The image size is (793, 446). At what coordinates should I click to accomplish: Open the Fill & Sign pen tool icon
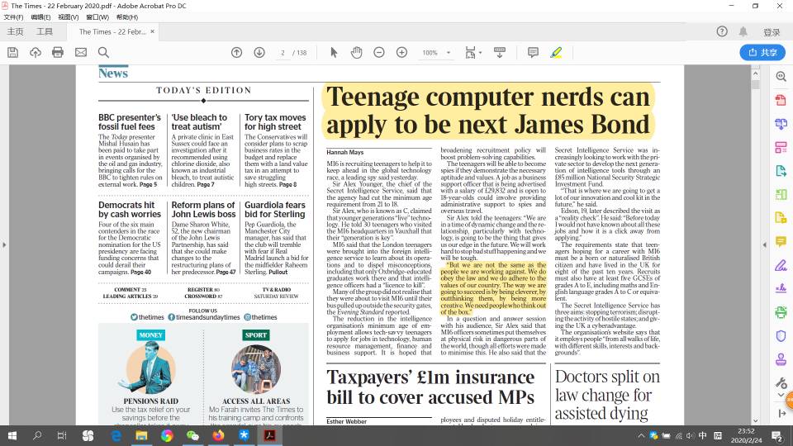[x=781, y=265]
